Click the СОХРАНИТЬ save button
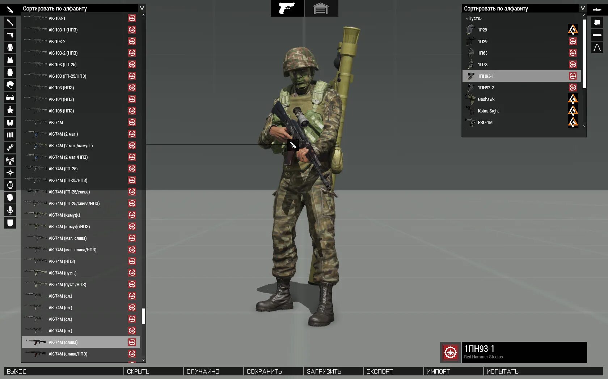Viewport: 608px width, 379px height. pyautogui.click(x=274, y=371)
